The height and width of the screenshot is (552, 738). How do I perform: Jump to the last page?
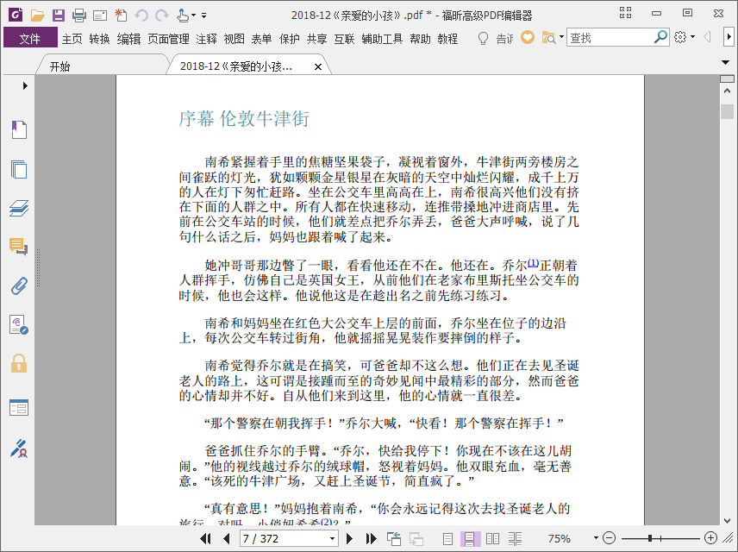372,538
